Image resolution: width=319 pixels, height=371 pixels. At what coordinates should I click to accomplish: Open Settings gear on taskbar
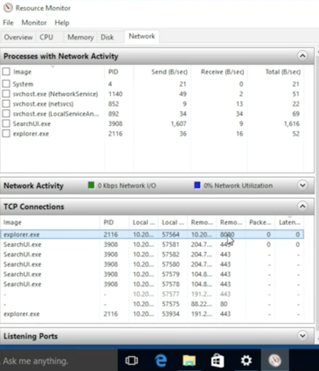pos(246,360)
